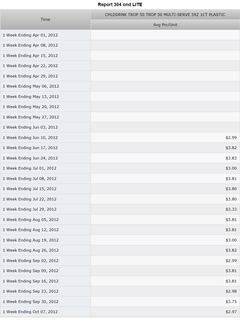Select row 1 Week Ending Jul 01, 2012

coord(120,168)
